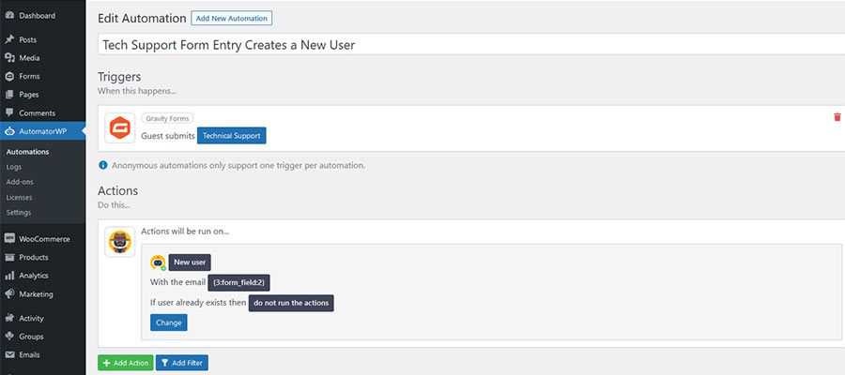This screenshot has height=375, width=845.
Task: Open the Logs submenu item
Action: [14, 167]
